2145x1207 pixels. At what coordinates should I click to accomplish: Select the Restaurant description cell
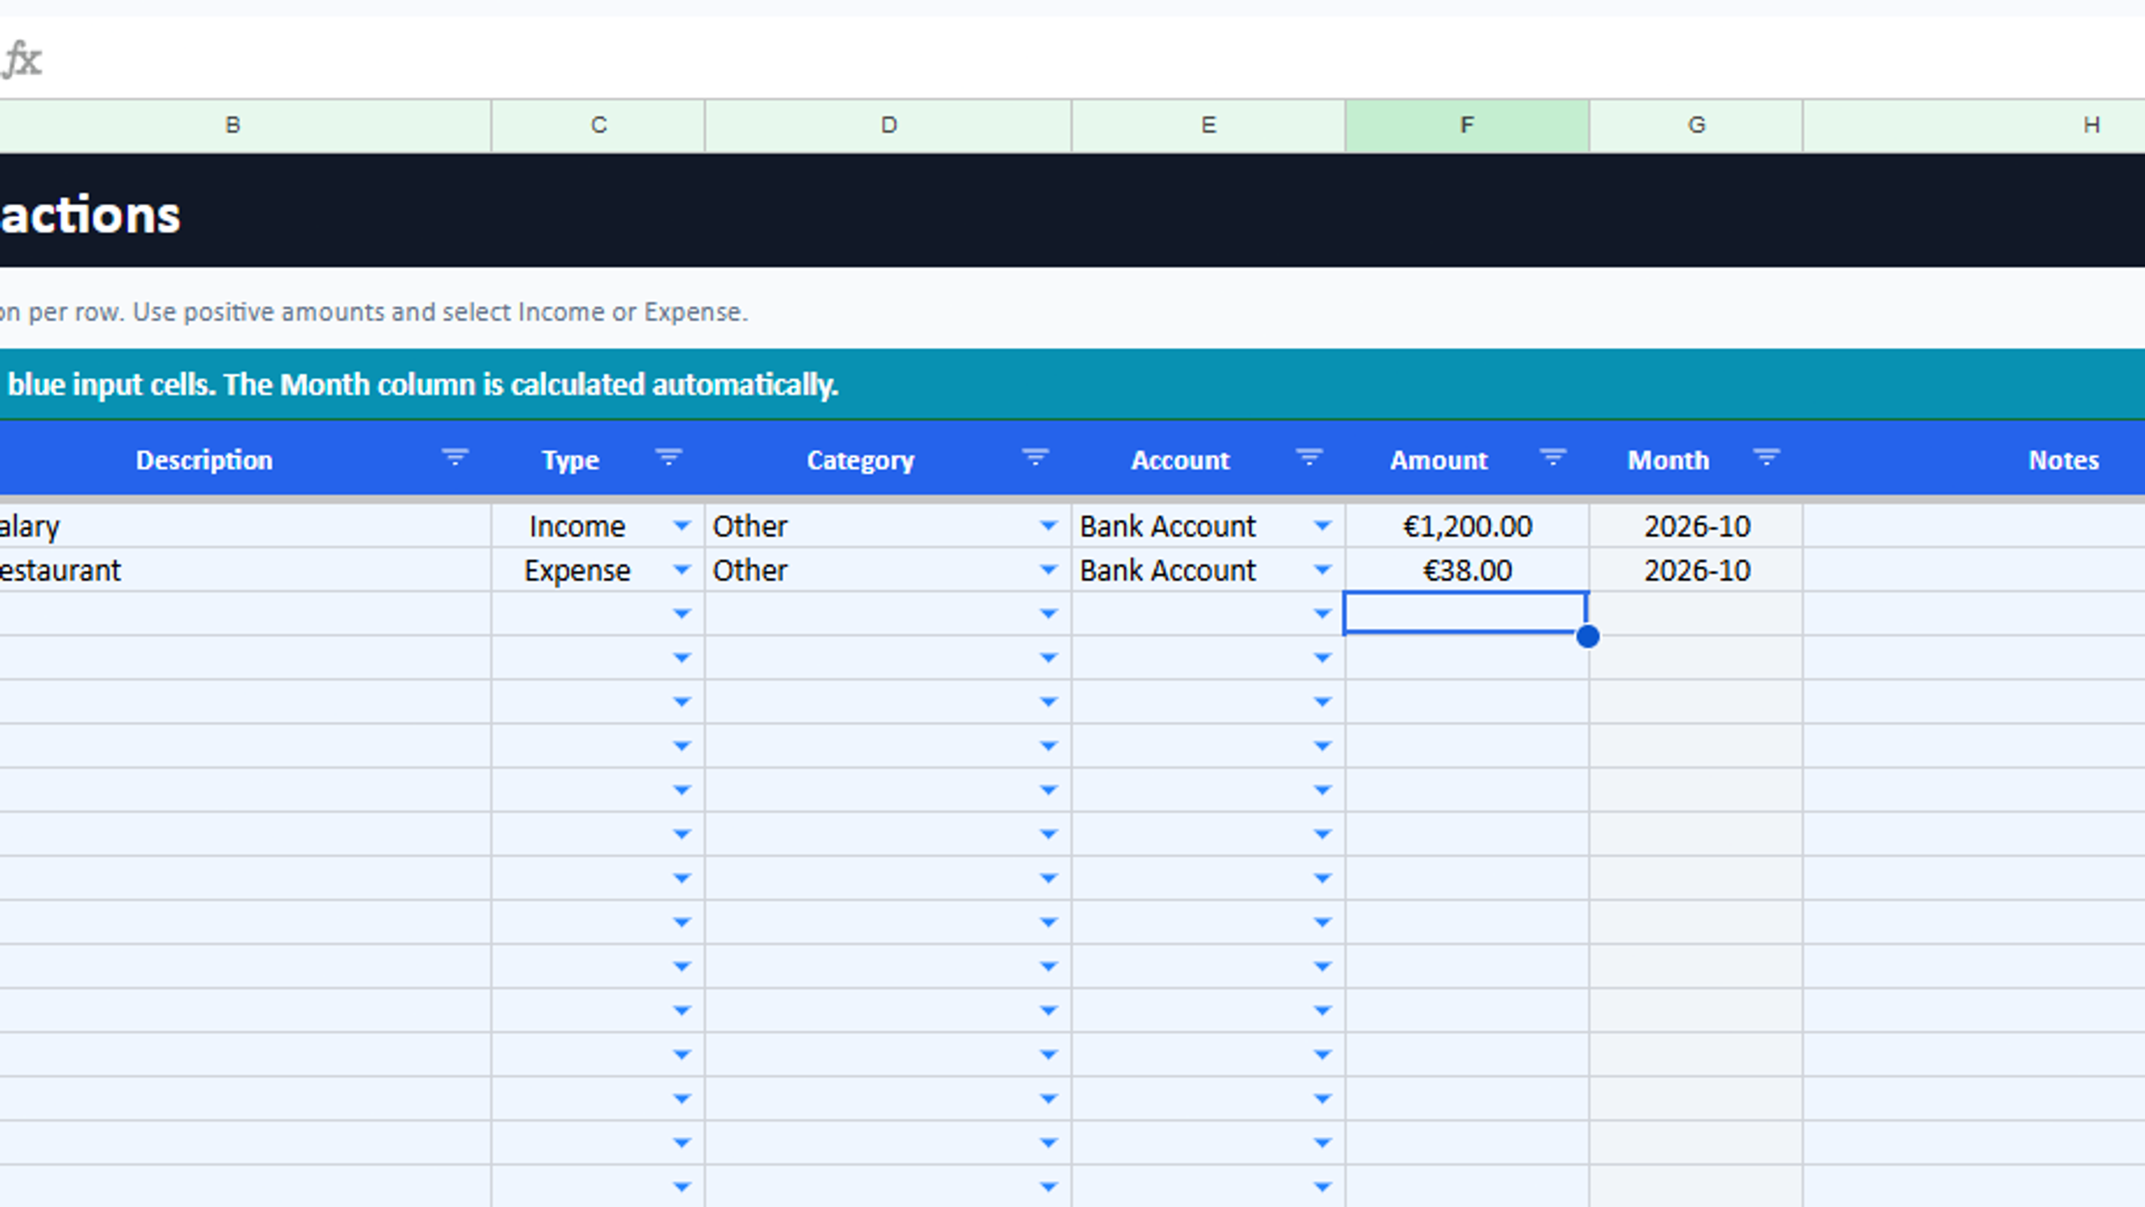(245, 571)
